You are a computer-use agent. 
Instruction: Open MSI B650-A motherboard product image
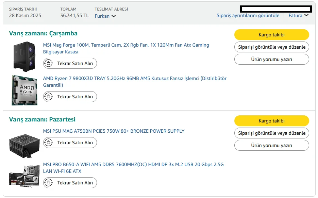[x=24, y=175]
